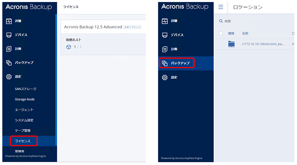The image size is (297, 165).
Task: Select バックアップ label in left window sidebar
Action: (x=24, y=63)
